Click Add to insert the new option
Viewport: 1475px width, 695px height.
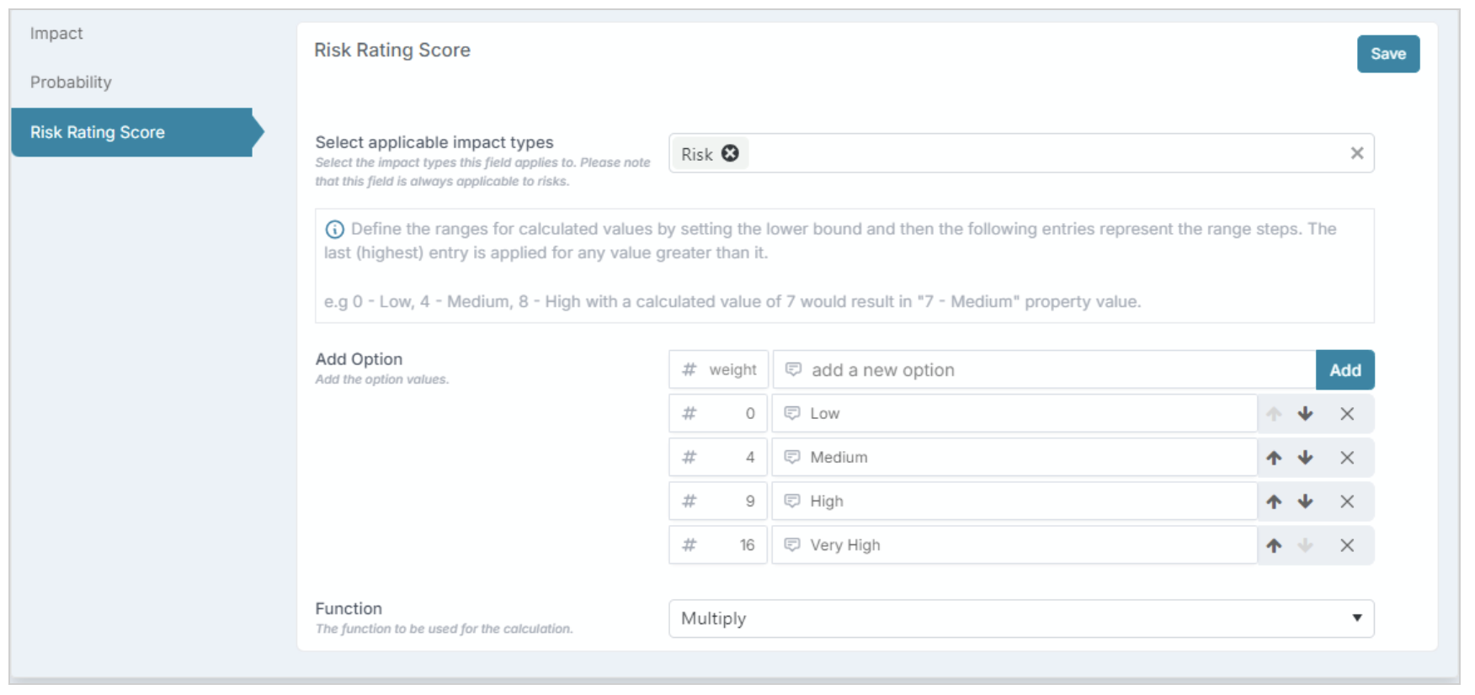(1345, 370)
